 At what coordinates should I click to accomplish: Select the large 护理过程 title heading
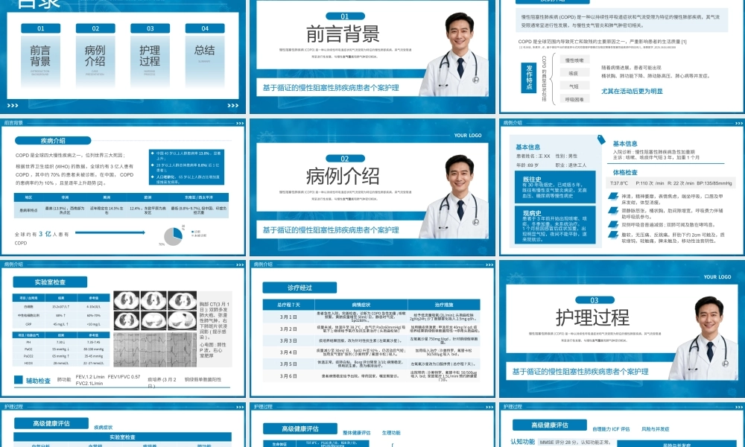tap(592, 318)
